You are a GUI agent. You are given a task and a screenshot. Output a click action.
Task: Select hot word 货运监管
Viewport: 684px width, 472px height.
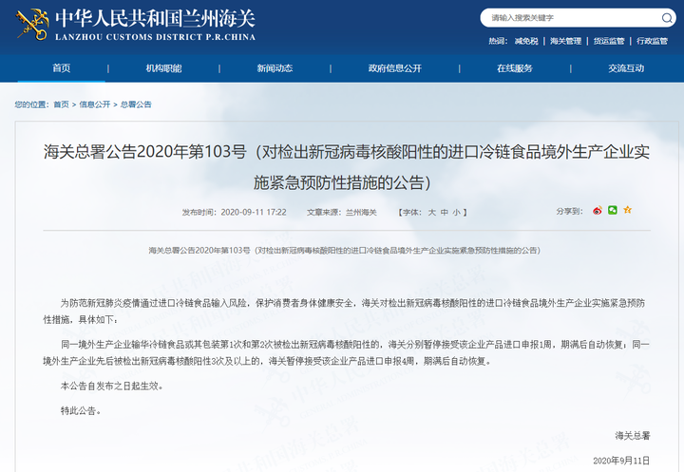(x=609, y=41)
